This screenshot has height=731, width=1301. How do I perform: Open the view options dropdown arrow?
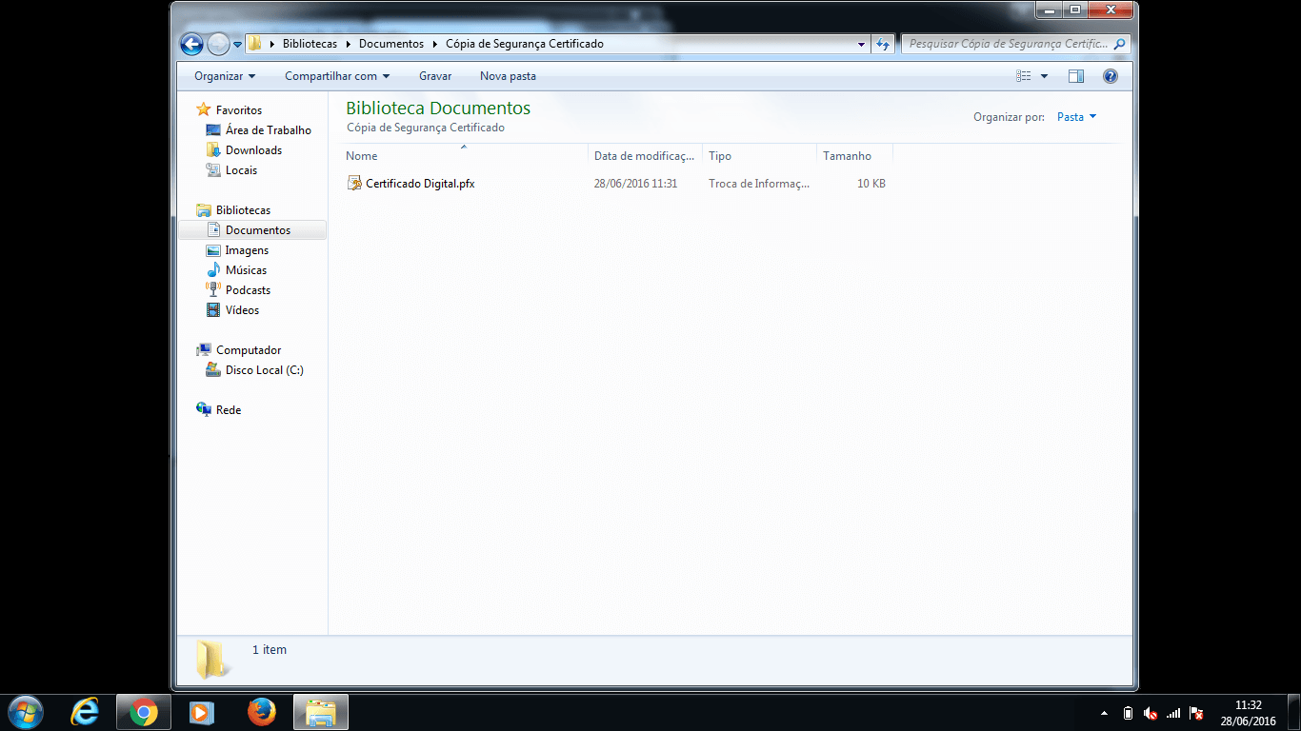[x=1044, y=76]
